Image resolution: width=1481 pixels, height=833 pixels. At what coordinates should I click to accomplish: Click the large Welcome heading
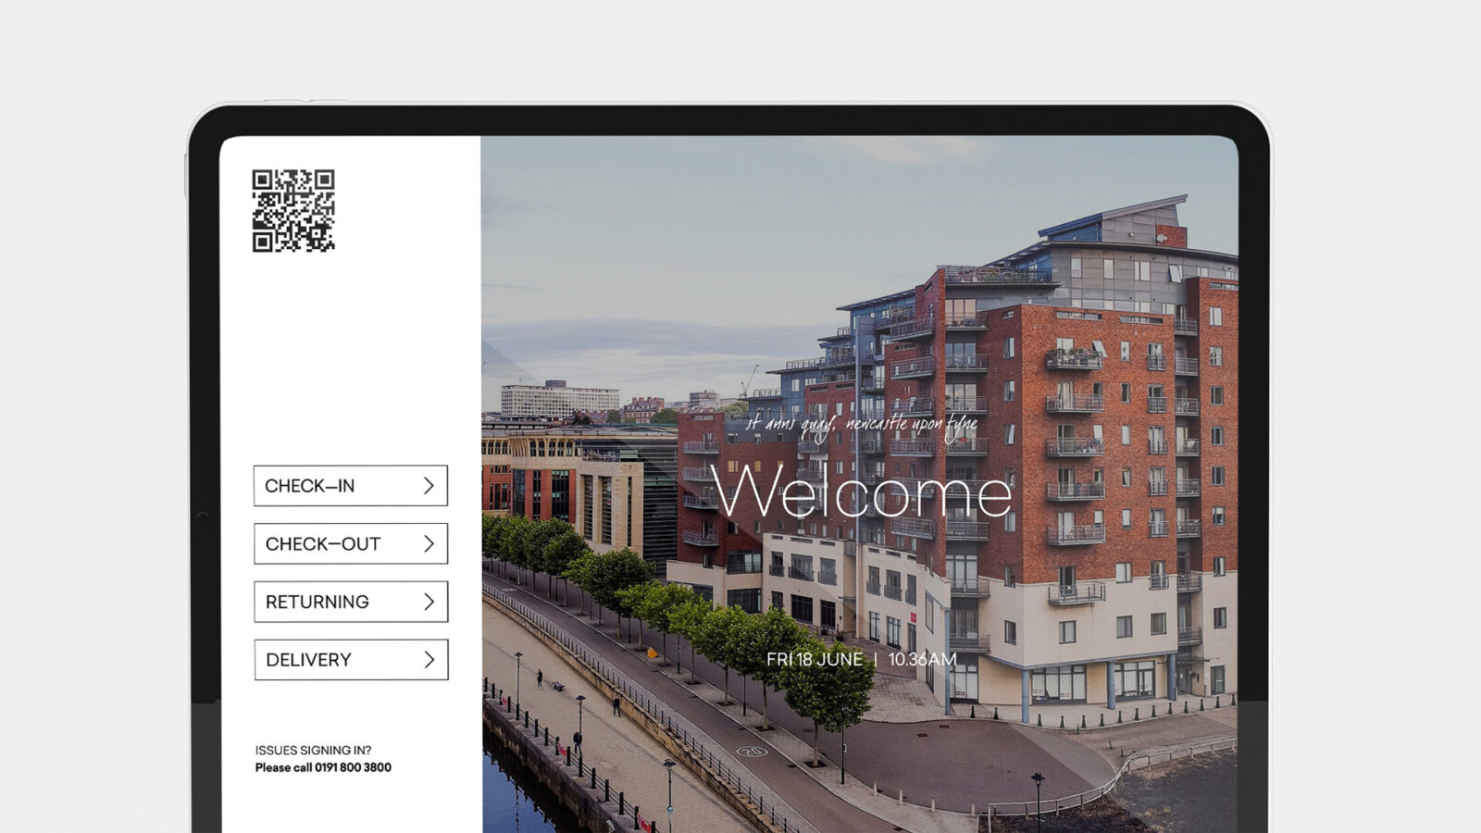point(861,492)
